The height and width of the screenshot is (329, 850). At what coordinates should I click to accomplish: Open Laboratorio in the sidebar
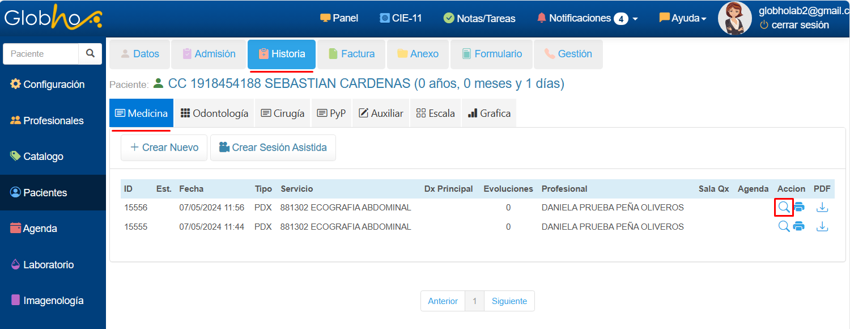coord(48,265)
